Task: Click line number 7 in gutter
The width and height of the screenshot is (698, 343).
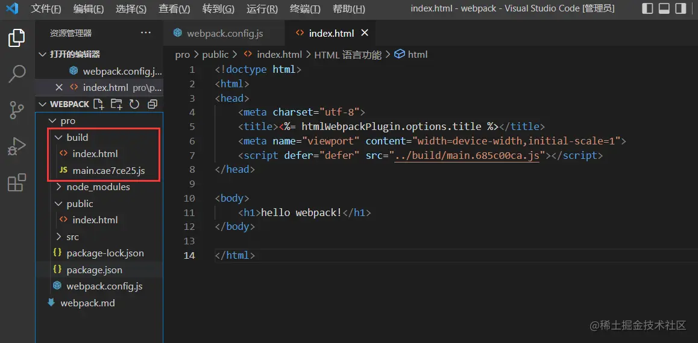Action: tap(192, 155)
